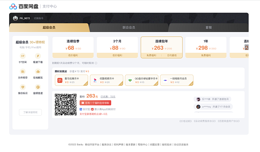Toggle the QQ音乐绿钻豪华月卡 gift card
This screenshot has width=260, height=152.
pos(141,80)
